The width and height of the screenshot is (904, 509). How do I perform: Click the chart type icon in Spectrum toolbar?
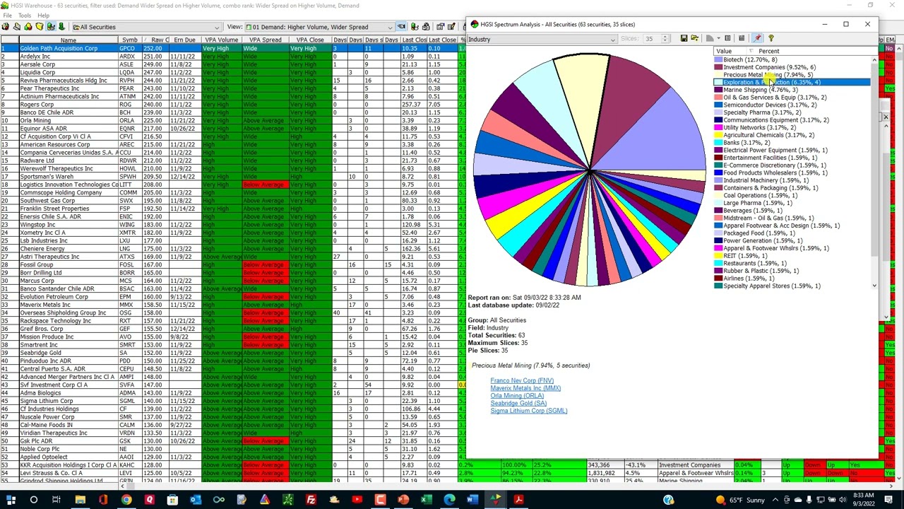(710, 39)
